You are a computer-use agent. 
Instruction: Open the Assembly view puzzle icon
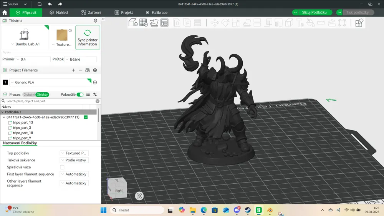(x=359, y=23)
